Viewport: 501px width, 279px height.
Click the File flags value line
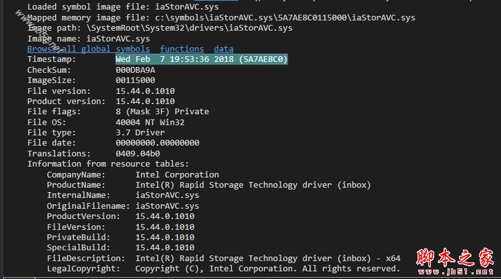[162, 111]
